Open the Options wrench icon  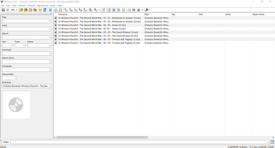point(147,10)
